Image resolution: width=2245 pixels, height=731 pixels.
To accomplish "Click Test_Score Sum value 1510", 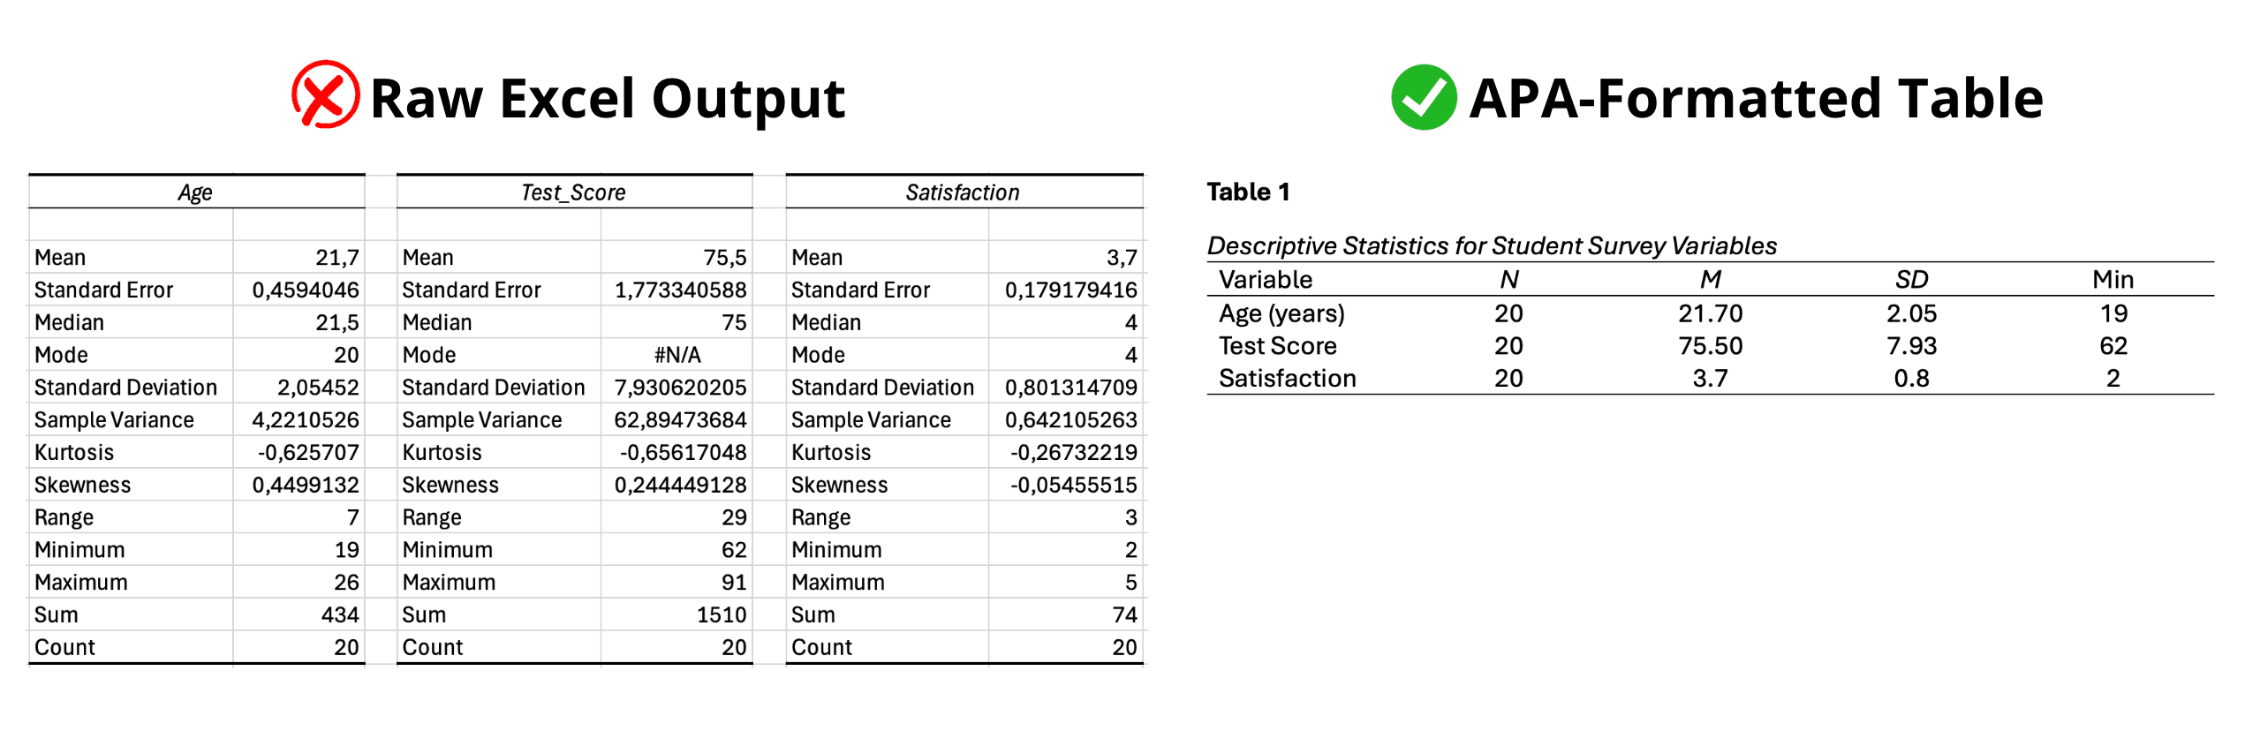I will click(721, 614).
